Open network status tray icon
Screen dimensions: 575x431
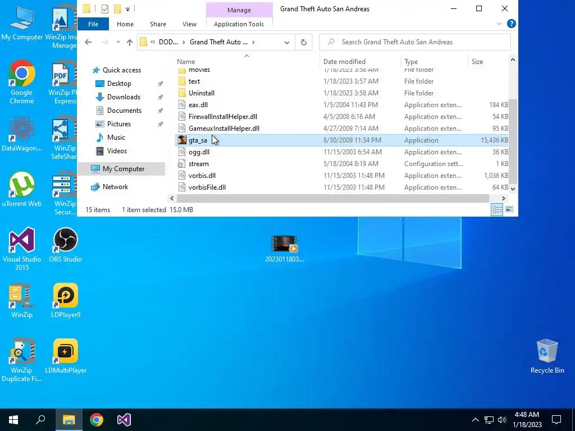pos(489,420)
